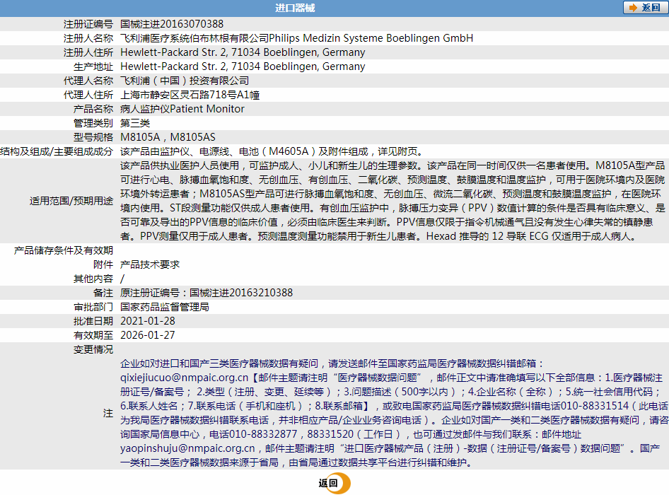Select the 注册人名称 field label
669x495 pixels.
coord(88,38)
